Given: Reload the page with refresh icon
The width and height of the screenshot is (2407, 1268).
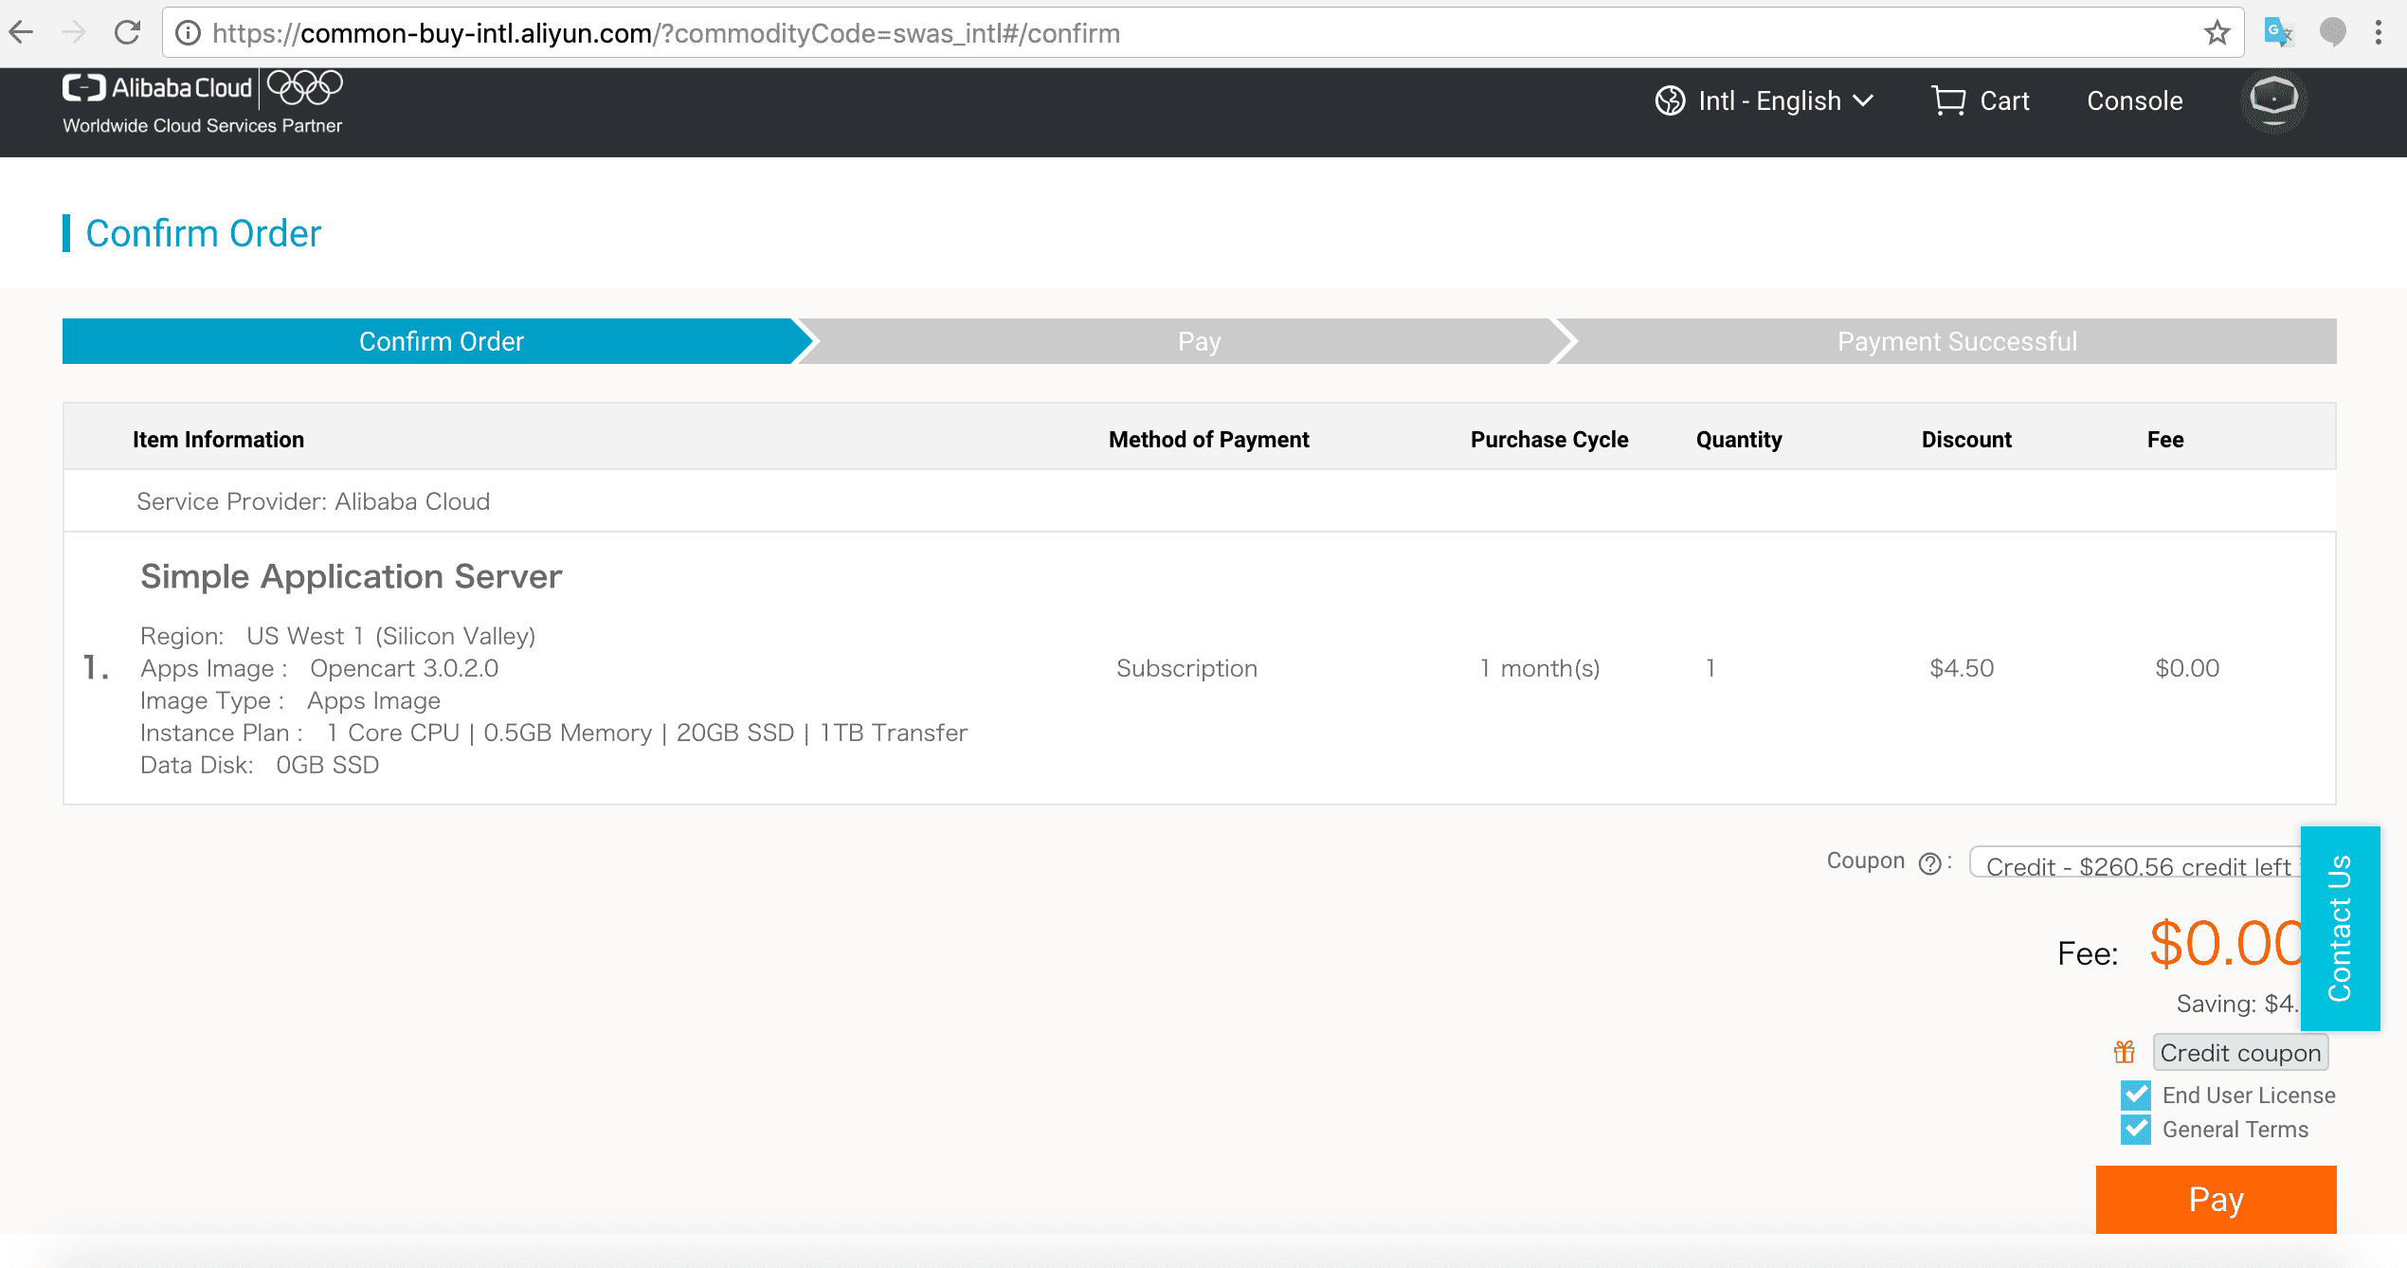Looking at the screenshot, I should coord(127,33).
